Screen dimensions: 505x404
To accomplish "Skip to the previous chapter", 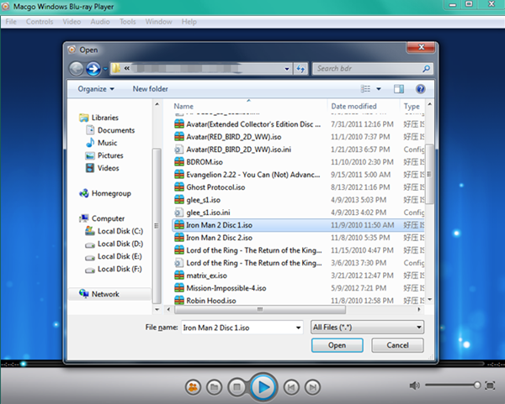I will (x=291, y=387).
